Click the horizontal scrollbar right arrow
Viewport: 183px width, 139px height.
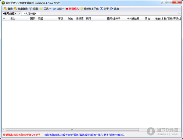pos(179,130)
